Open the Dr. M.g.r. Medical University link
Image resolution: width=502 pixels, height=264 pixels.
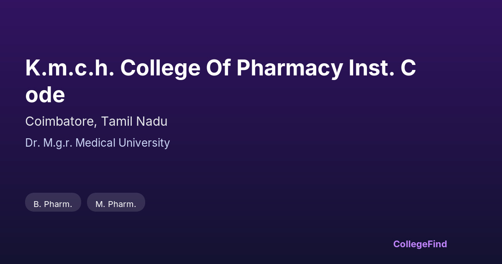(x=97, y=143)
